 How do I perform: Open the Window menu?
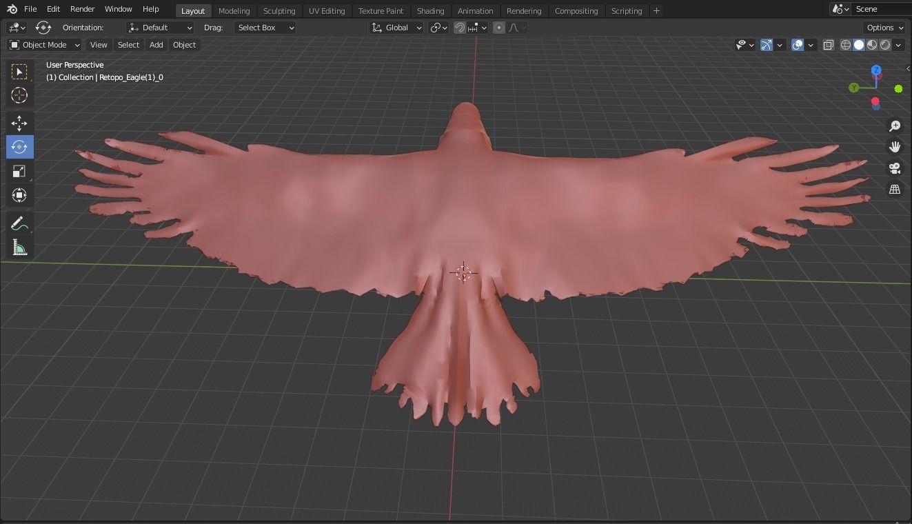(x=118, y=10)
